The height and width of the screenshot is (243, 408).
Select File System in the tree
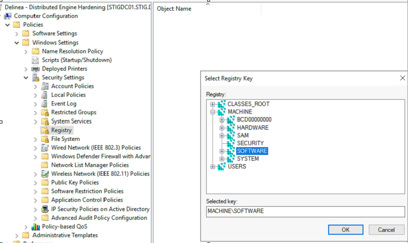(x=65, y=139)
